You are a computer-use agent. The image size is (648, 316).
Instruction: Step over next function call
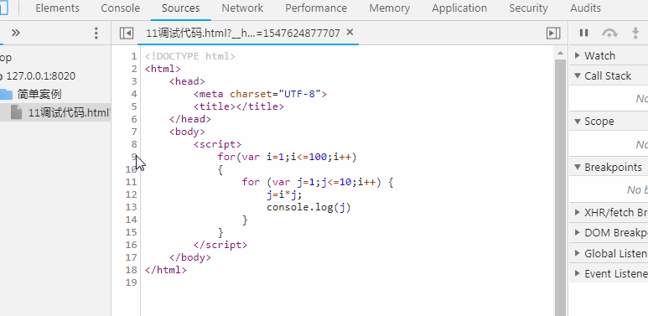[x=609, y=33]
